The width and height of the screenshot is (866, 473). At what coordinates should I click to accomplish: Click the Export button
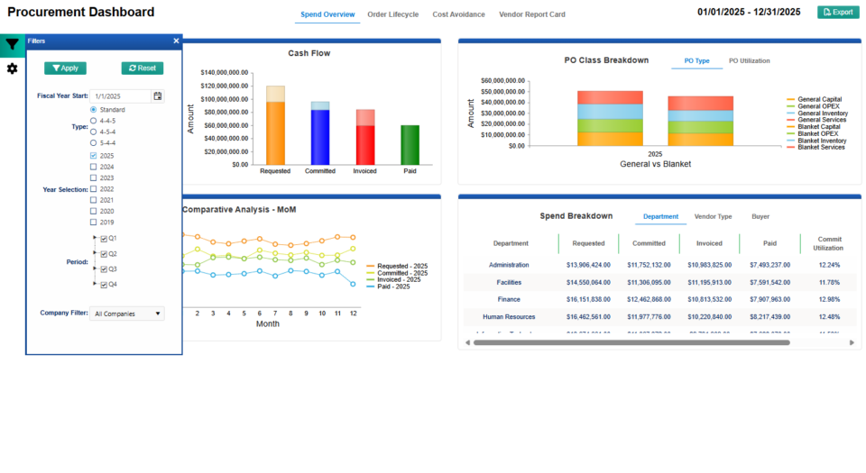click(837, 13)
